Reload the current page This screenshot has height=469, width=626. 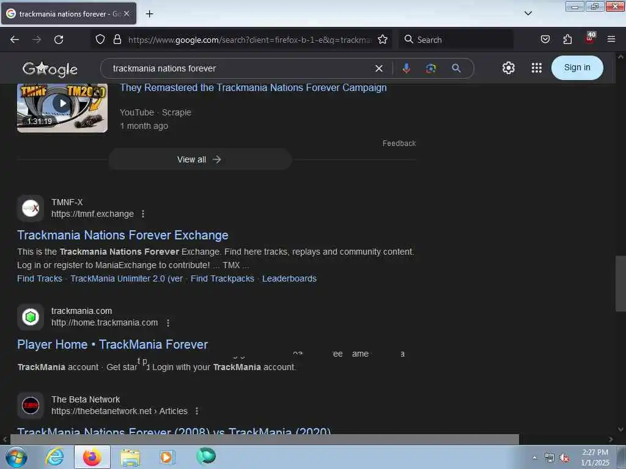pyautogui.click(x=59, y=40)
